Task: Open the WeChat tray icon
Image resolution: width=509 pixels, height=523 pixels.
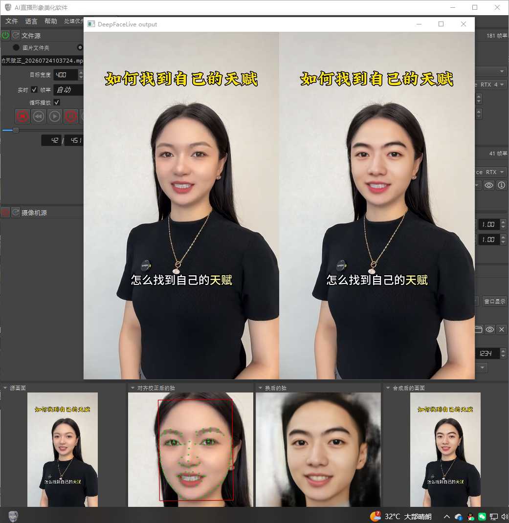Action: pos(482,517)
